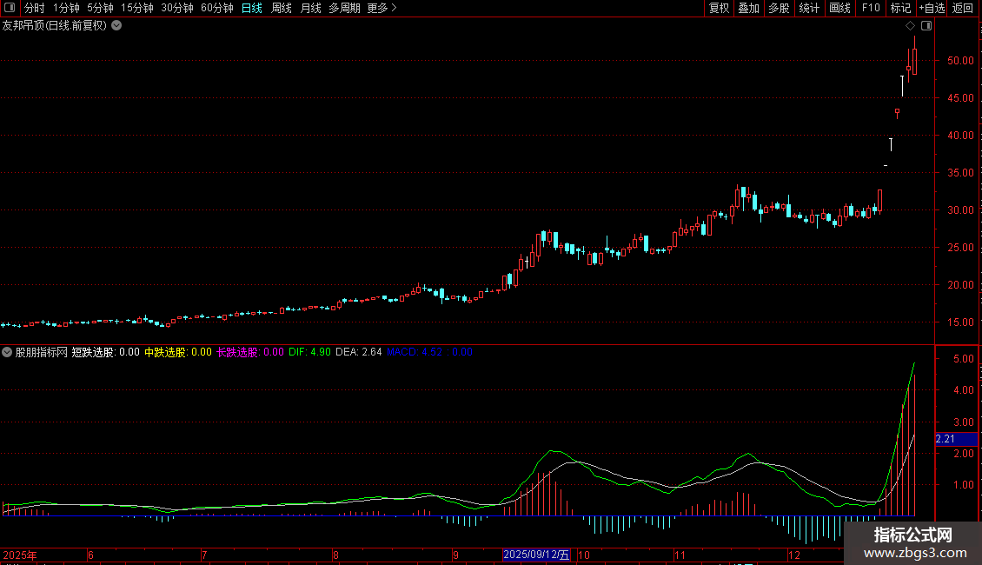Activate the 画线 drawing tools button

(839, 8)
